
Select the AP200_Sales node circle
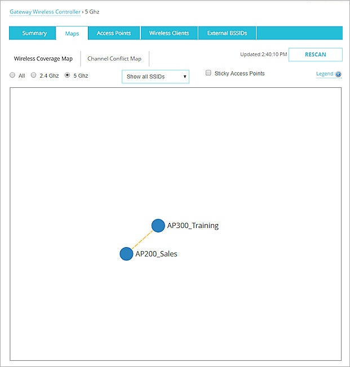(126, 254)
